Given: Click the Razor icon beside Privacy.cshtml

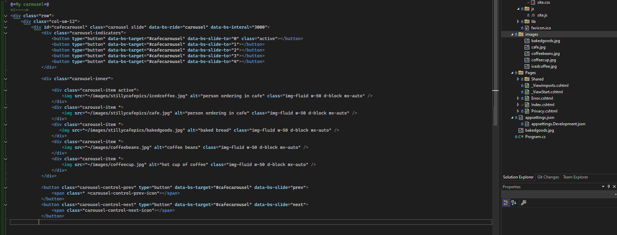Looking at the screenshot, I should [x=527, y=111].
